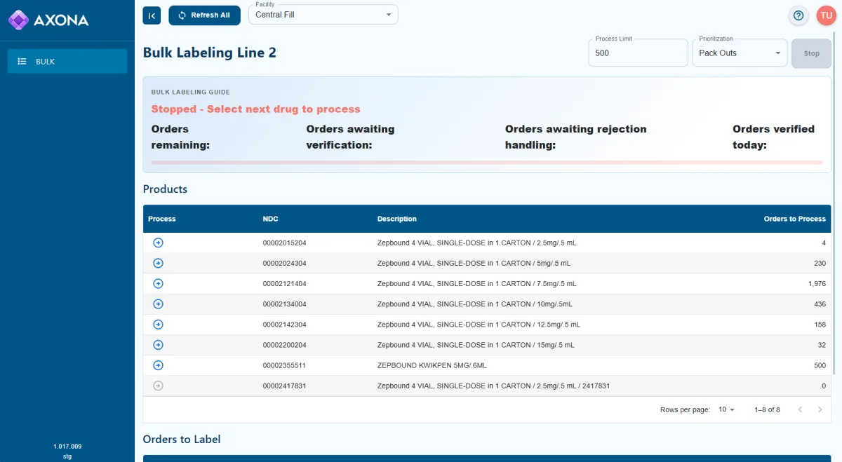Click the Description column header
842x462 pixels.
[x=397, y=219]
